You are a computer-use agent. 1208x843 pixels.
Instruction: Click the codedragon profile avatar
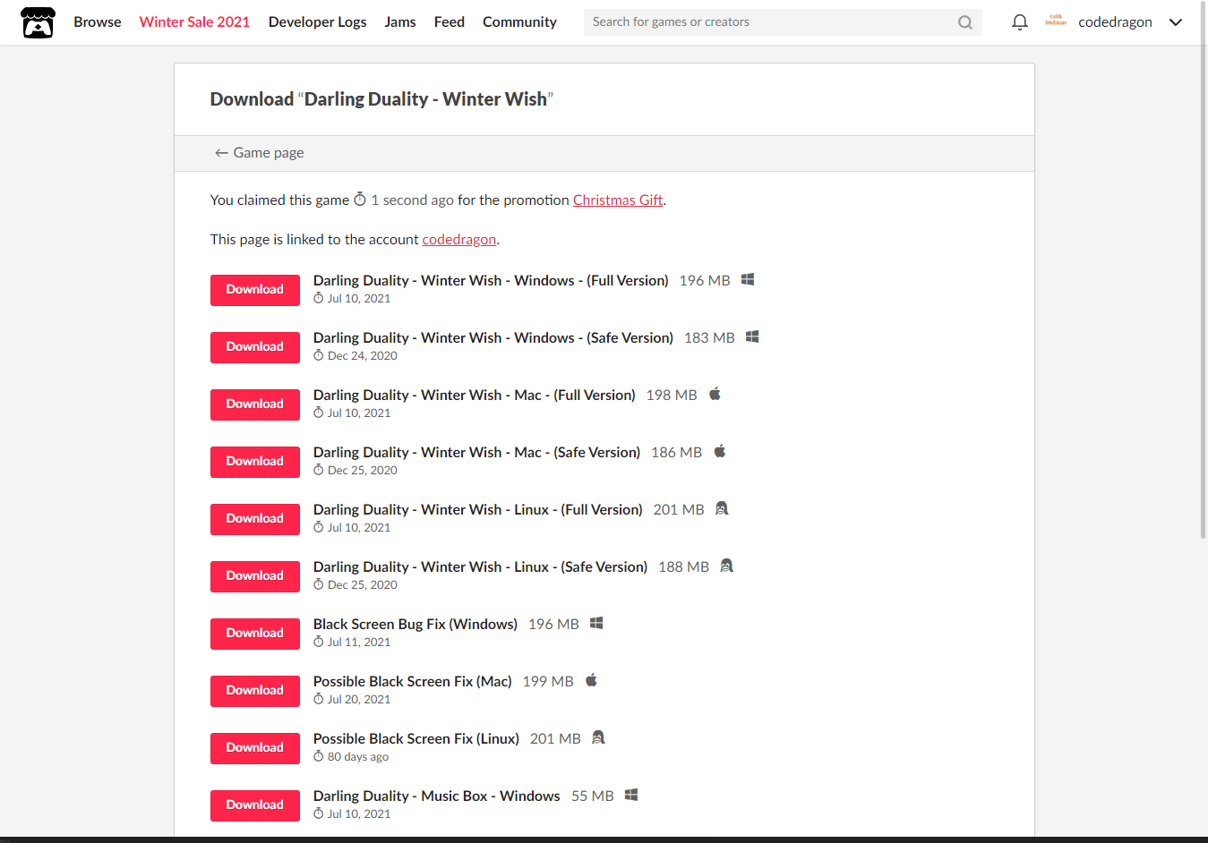(1056, 21)
